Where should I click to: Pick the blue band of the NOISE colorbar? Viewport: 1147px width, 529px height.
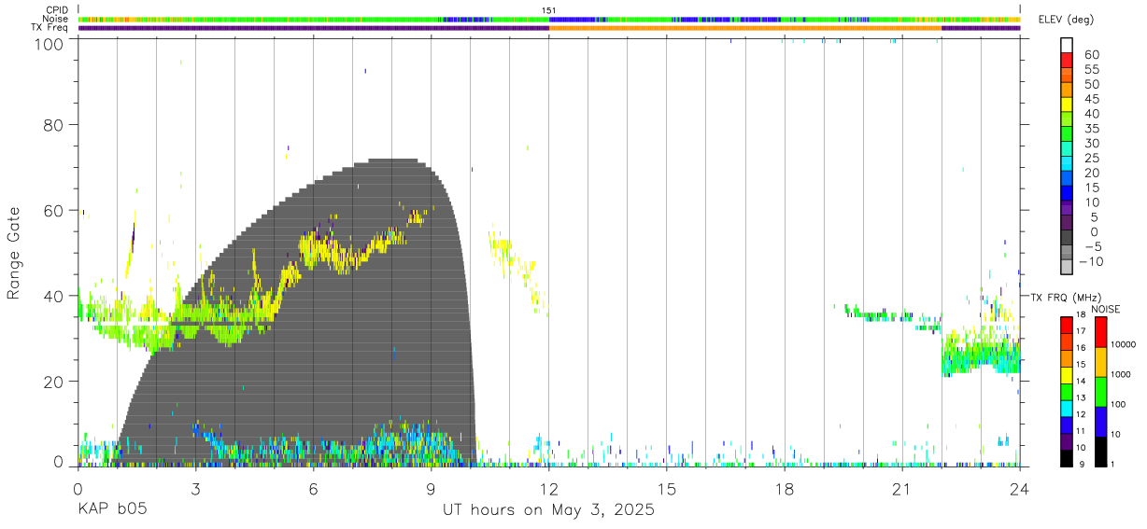coord(1100,422)
